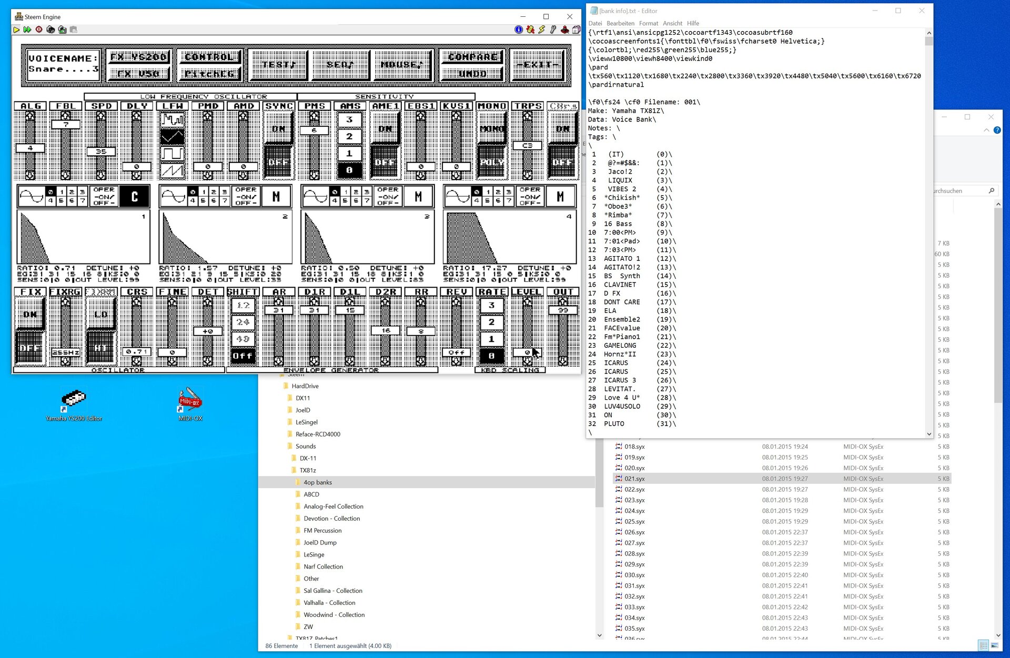1010x658 pixels.
Task: Click the red Reset icon in Steem toolbar
Action: coord(39,30)
